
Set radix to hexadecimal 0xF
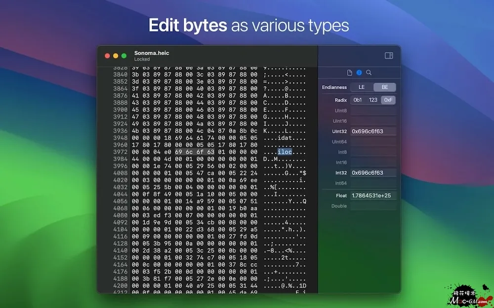pos(388,100)
